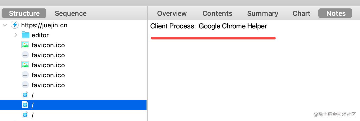Select the first favicon.ico image icon
Viewport: 360px width, 121px height.
click(x=25, y=45)
